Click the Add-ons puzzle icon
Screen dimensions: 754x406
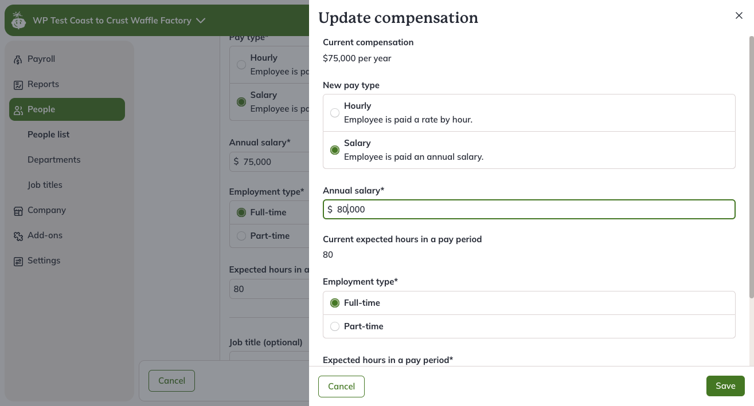[18, 236]
